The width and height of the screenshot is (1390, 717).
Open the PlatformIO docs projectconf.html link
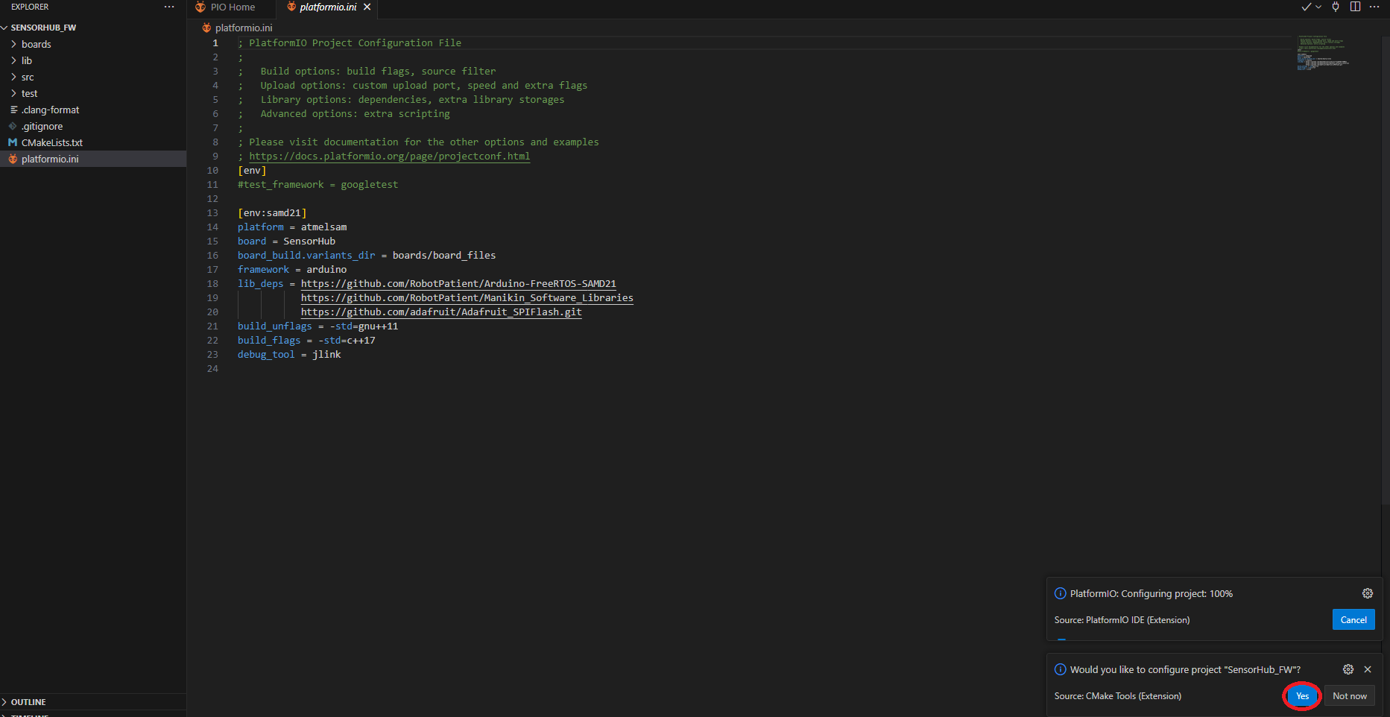[389, 157]
